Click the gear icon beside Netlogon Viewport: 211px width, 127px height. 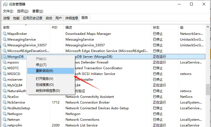4,114
